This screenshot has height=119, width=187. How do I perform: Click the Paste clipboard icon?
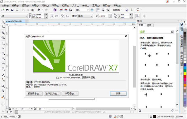[x=33, y=10]
